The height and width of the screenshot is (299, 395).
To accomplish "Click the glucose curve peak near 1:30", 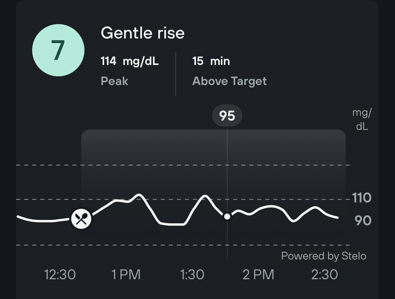I will (x=205, y=196).
